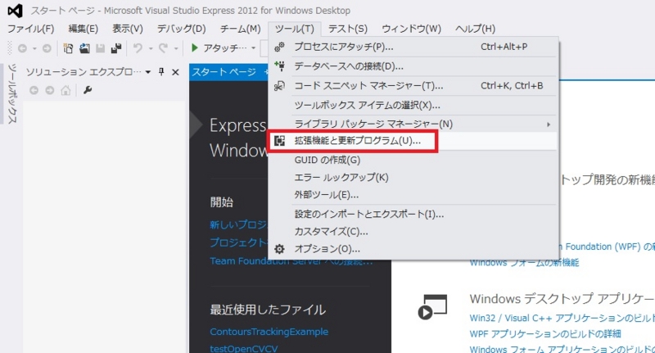Open the テスト(S) menu
655x353 pixels.
point(347,29)
